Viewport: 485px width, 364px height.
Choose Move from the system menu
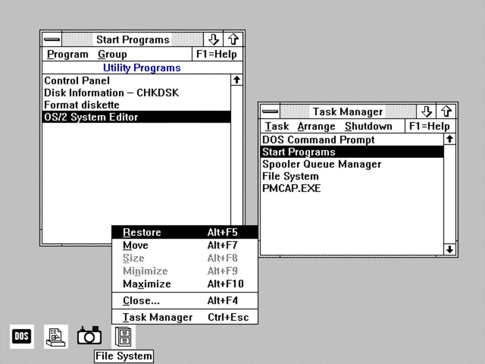[185, 245]
